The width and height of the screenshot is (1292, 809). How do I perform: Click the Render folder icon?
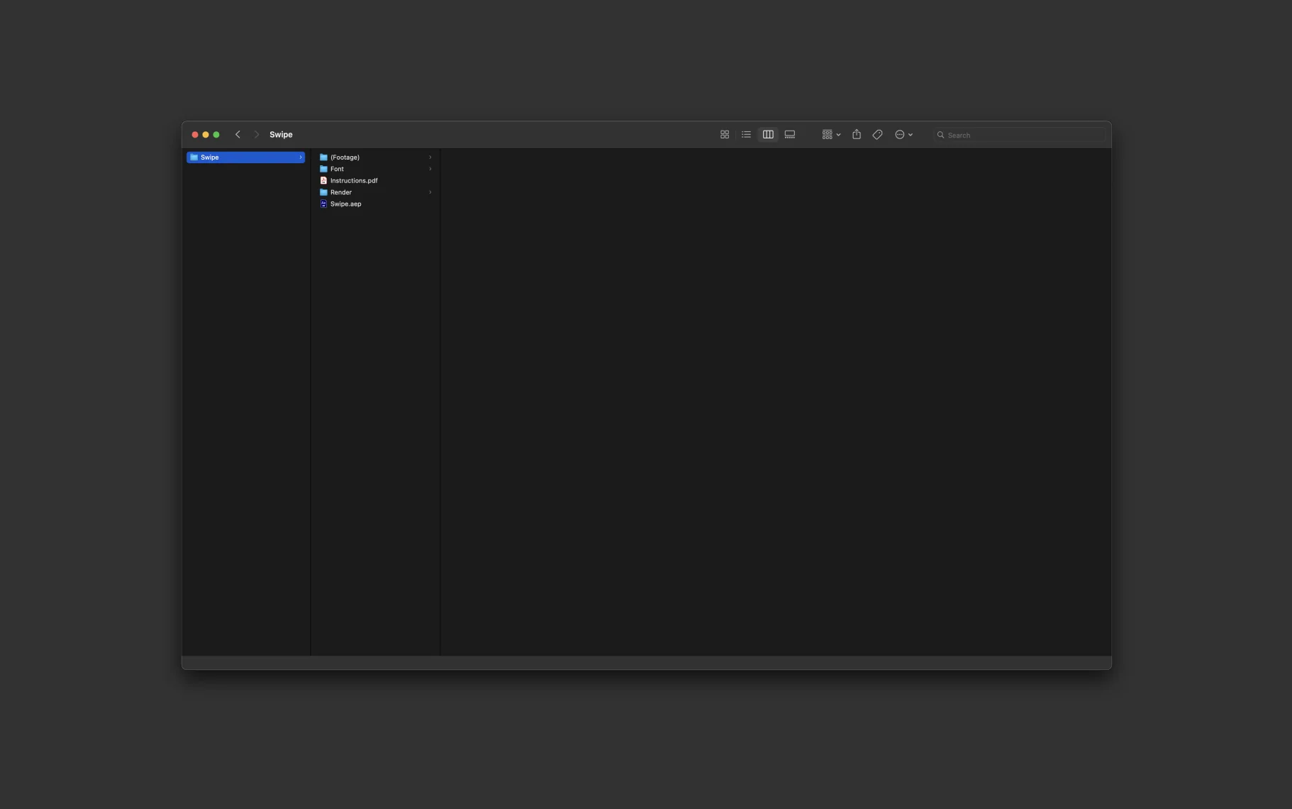(x=323, y=192)
